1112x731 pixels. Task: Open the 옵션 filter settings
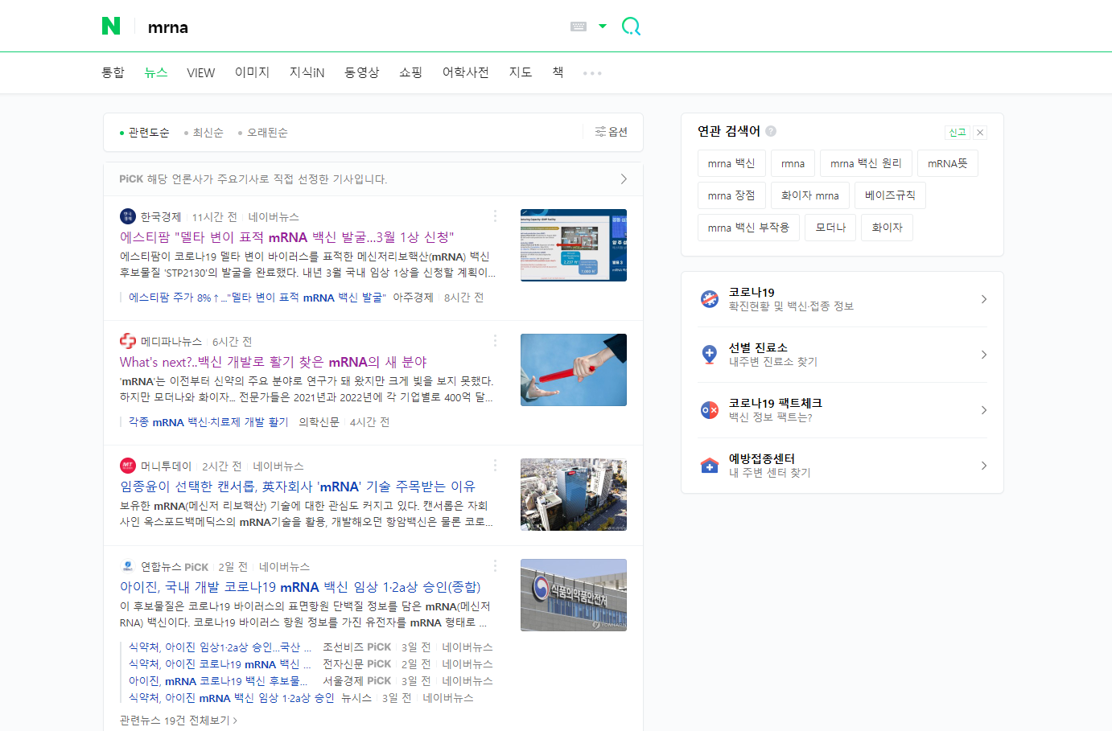tap(612, 132)
